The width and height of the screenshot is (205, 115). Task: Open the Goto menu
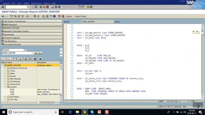click(x=19, y=4)
